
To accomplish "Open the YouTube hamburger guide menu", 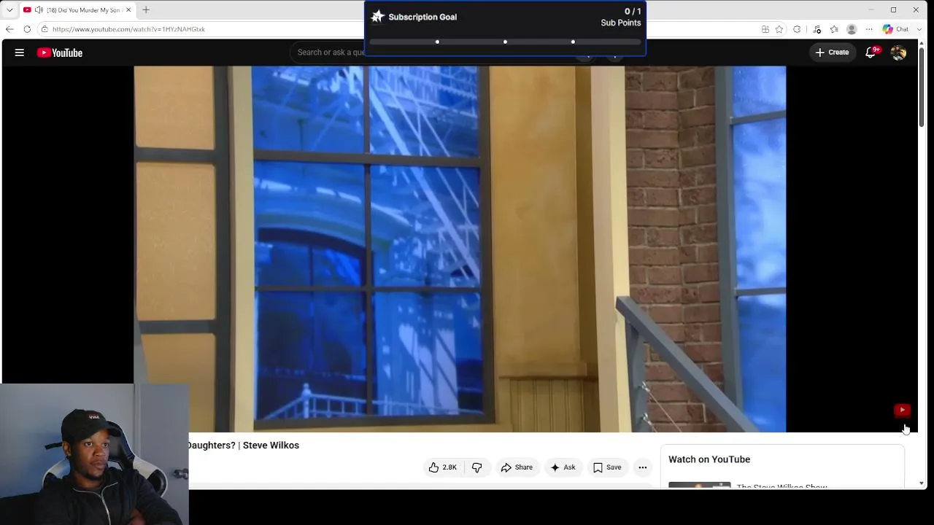I will [20, 52].
